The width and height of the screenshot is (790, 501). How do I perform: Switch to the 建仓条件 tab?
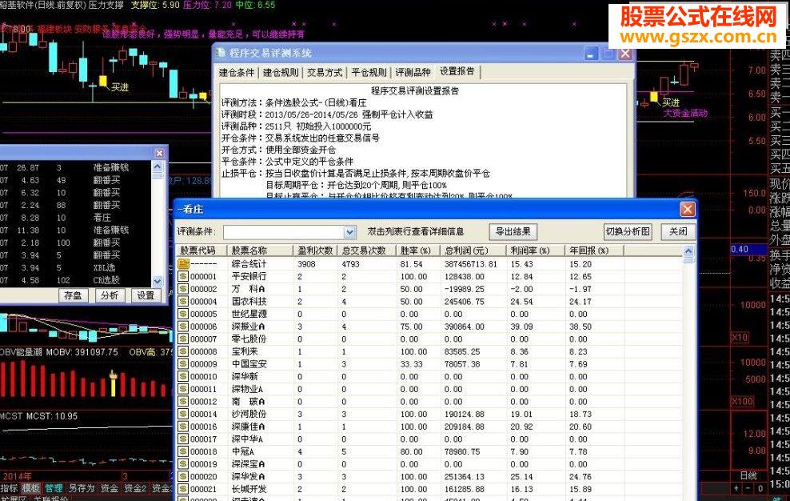click(x=237, y=73)
